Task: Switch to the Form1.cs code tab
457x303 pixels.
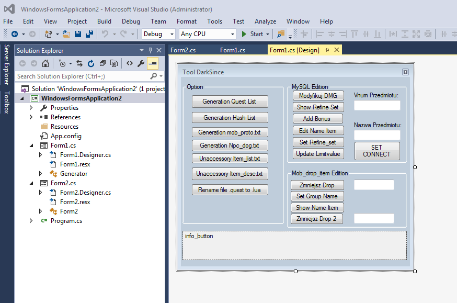Action: [233, 50]
